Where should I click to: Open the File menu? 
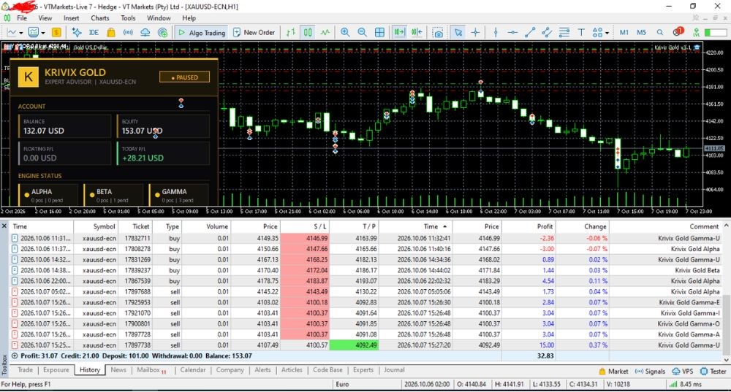22,18
